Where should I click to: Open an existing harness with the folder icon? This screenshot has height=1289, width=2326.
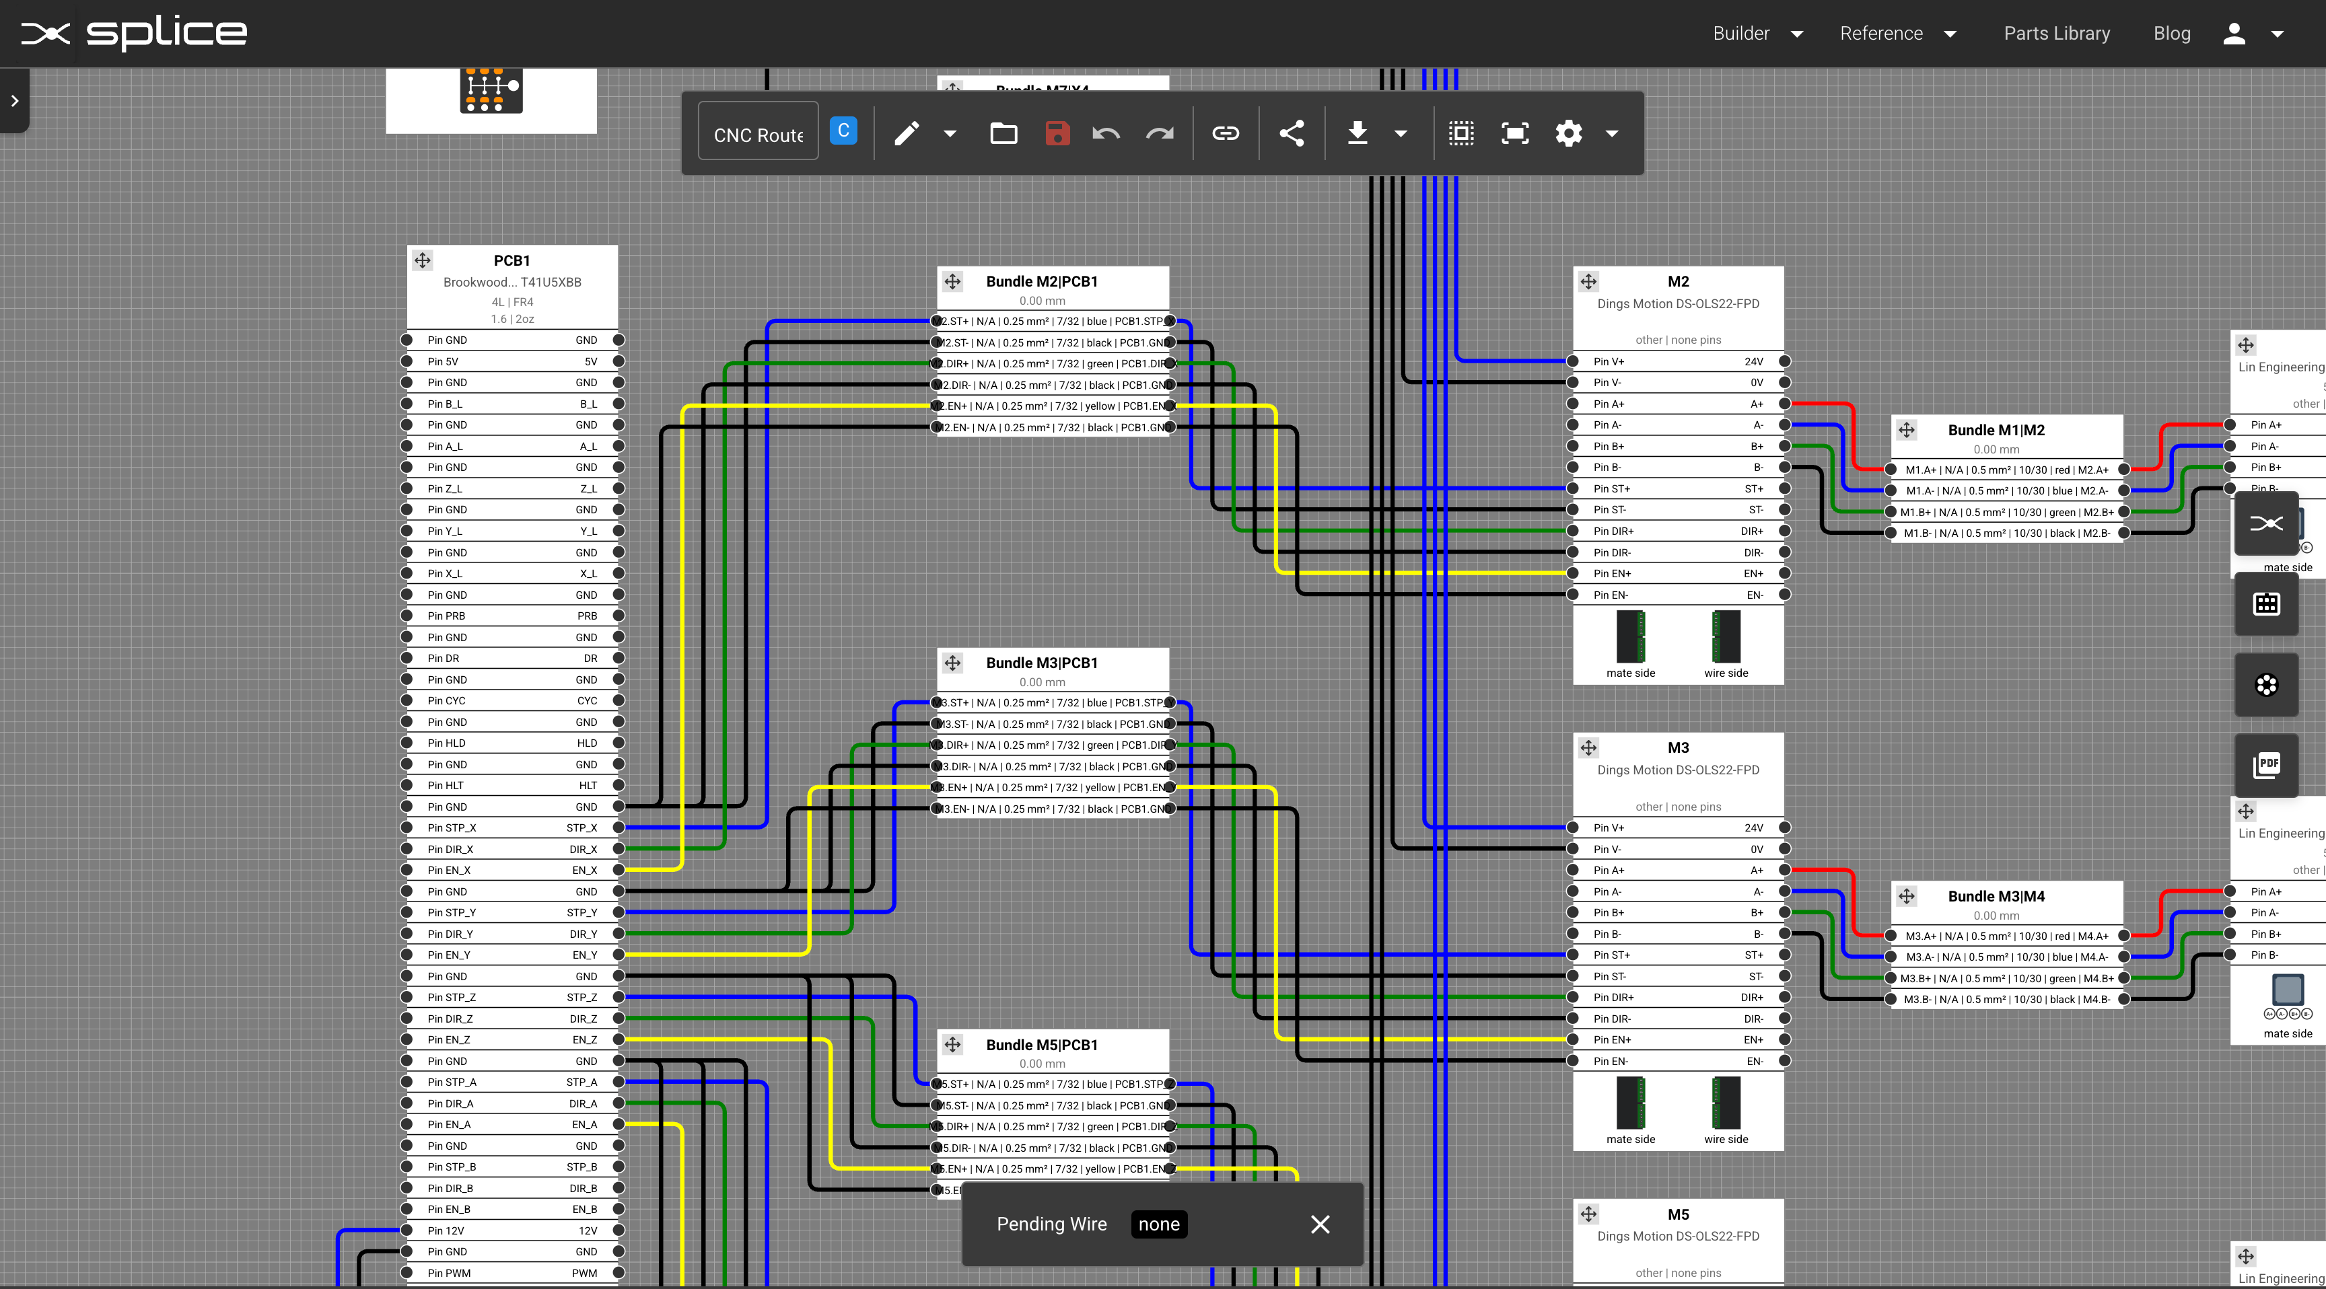click(x=1003, y=133)
